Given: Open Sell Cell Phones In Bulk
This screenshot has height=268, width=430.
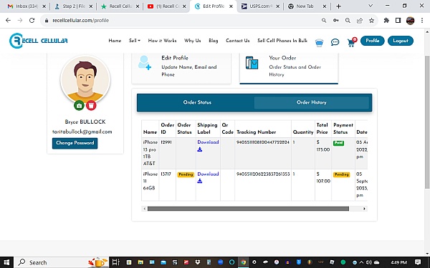Looking at the screenshot, I should click(282, 41).
